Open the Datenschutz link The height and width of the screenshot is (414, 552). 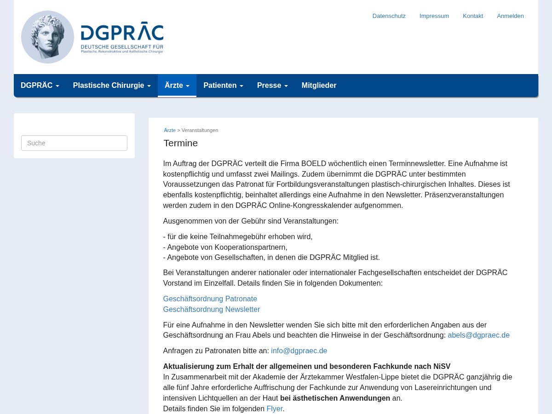tap(389, 16)
